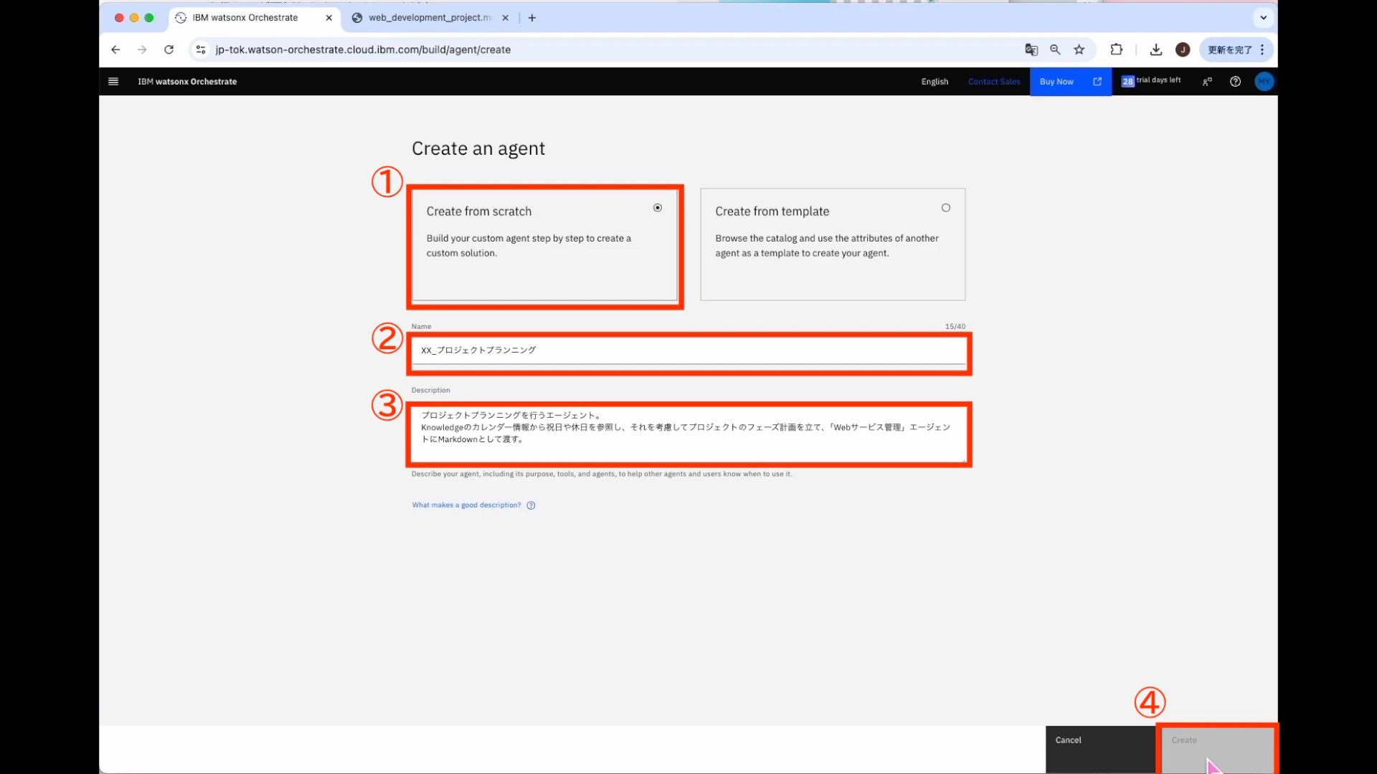Open the browser extensions puzzle icon
The image size is (1377, 774).
1117,49
